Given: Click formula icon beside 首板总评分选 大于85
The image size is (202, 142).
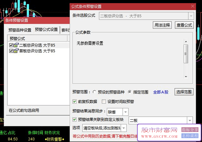Looking at the screenshot, I should (16, 51).
